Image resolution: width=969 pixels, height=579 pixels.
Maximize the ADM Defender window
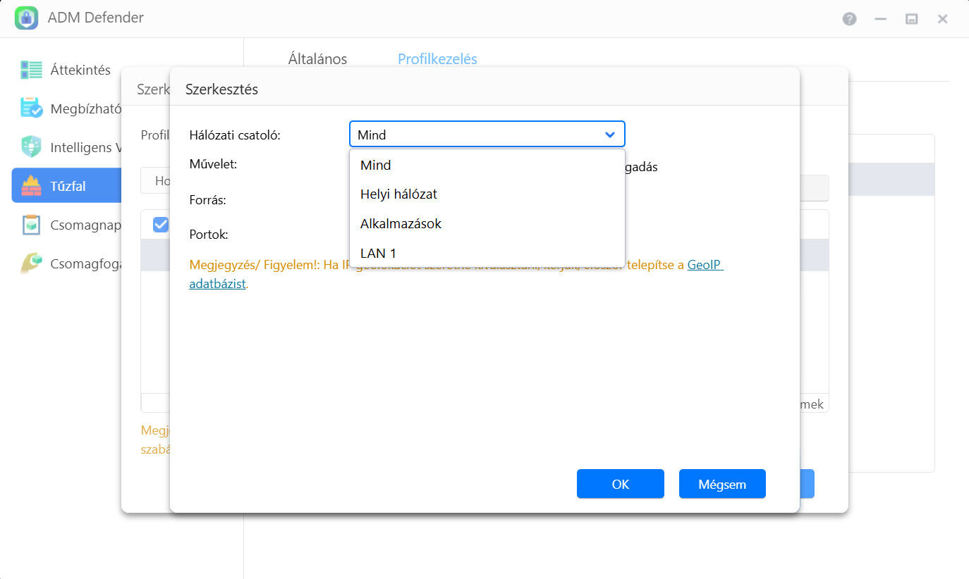point(911,19)
